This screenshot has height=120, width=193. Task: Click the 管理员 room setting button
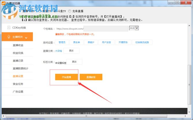(62, 42)
